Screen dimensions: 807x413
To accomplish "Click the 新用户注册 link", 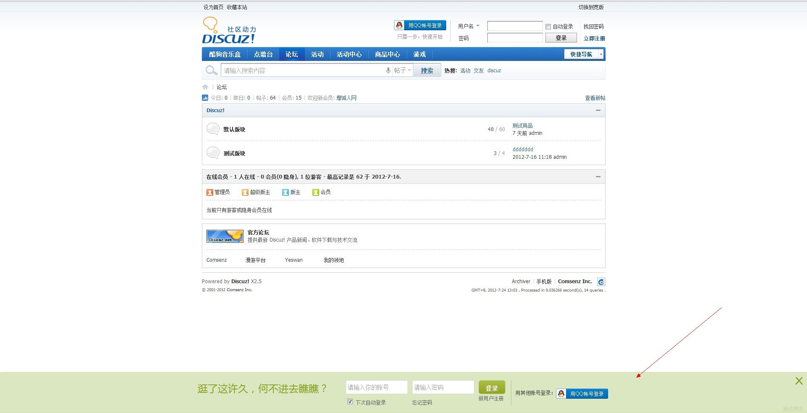I will [491, 398].
